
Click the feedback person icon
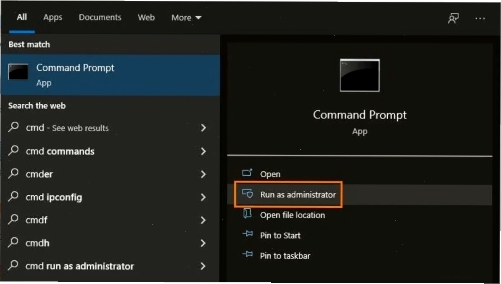click(453, 18)
